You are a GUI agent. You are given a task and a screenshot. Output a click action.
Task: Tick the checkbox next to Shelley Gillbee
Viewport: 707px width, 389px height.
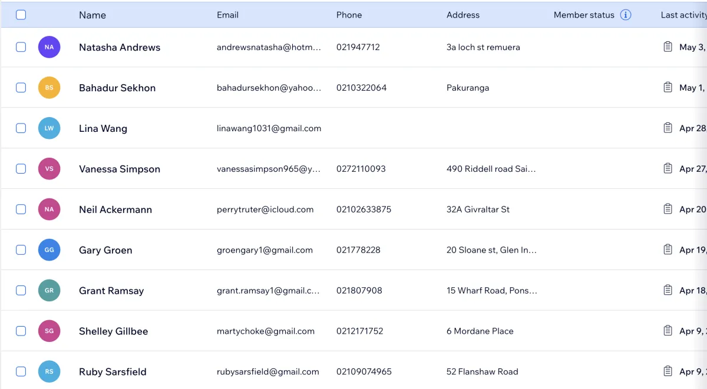(x=21, y=331)
